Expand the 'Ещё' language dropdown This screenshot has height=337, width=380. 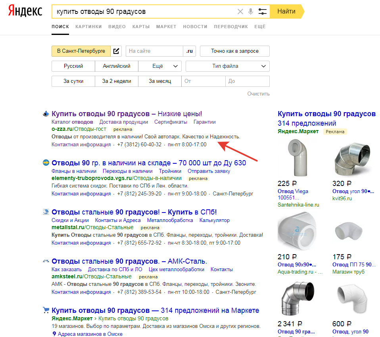click(160, 66)
